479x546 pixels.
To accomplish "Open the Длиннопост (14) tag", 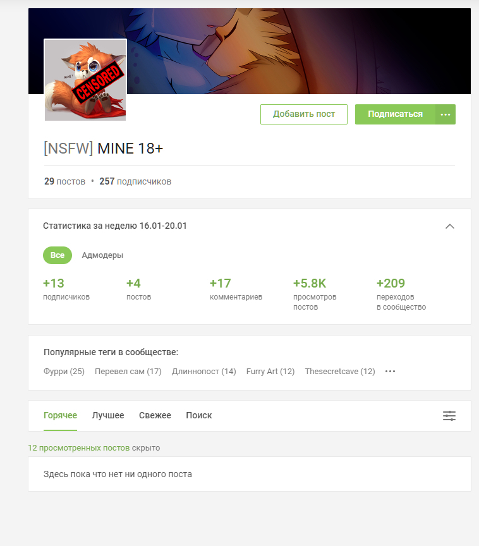I will coord(204,372).
